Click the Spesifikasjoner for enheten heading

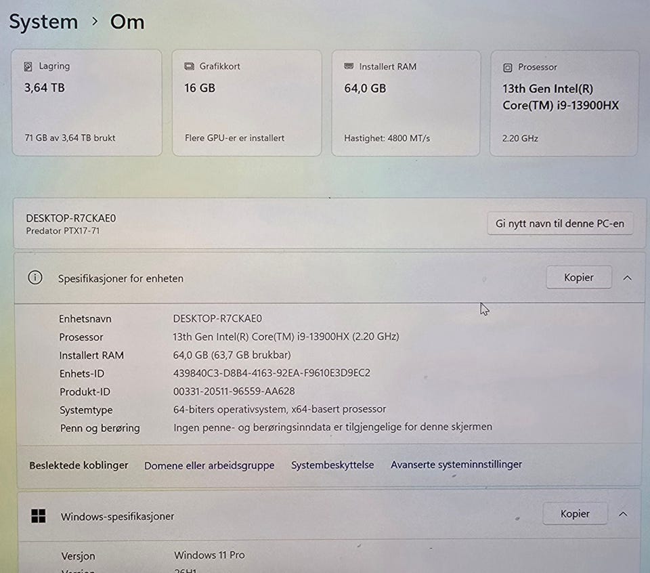121,278
